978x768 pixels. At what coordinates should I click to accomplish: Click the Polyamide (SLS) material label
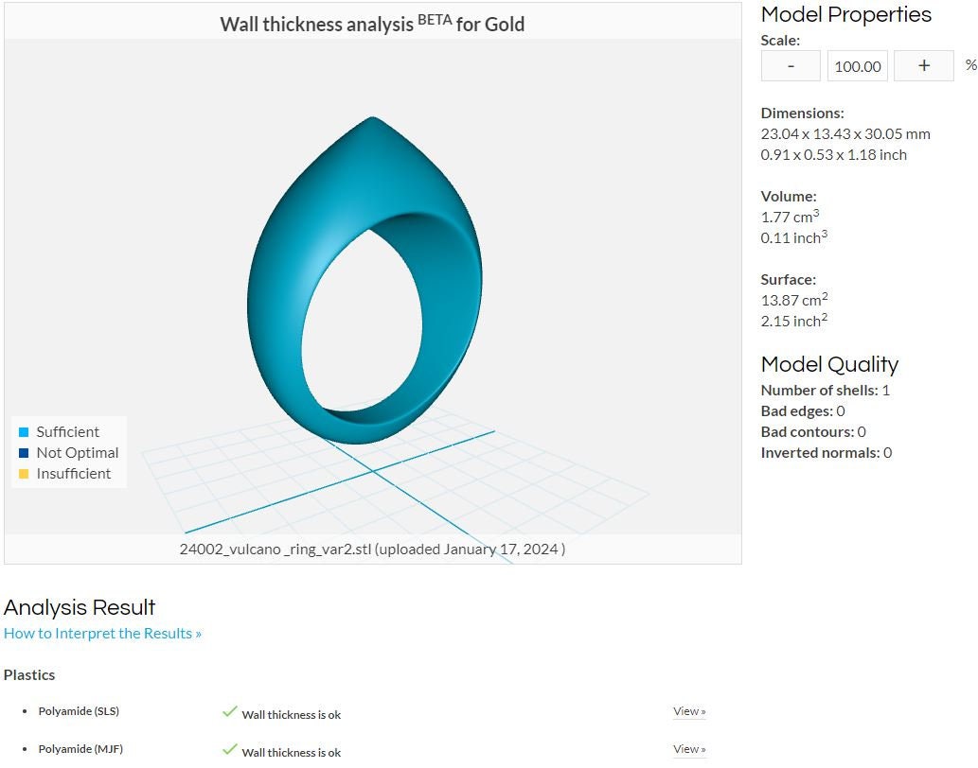click(79, 710)
